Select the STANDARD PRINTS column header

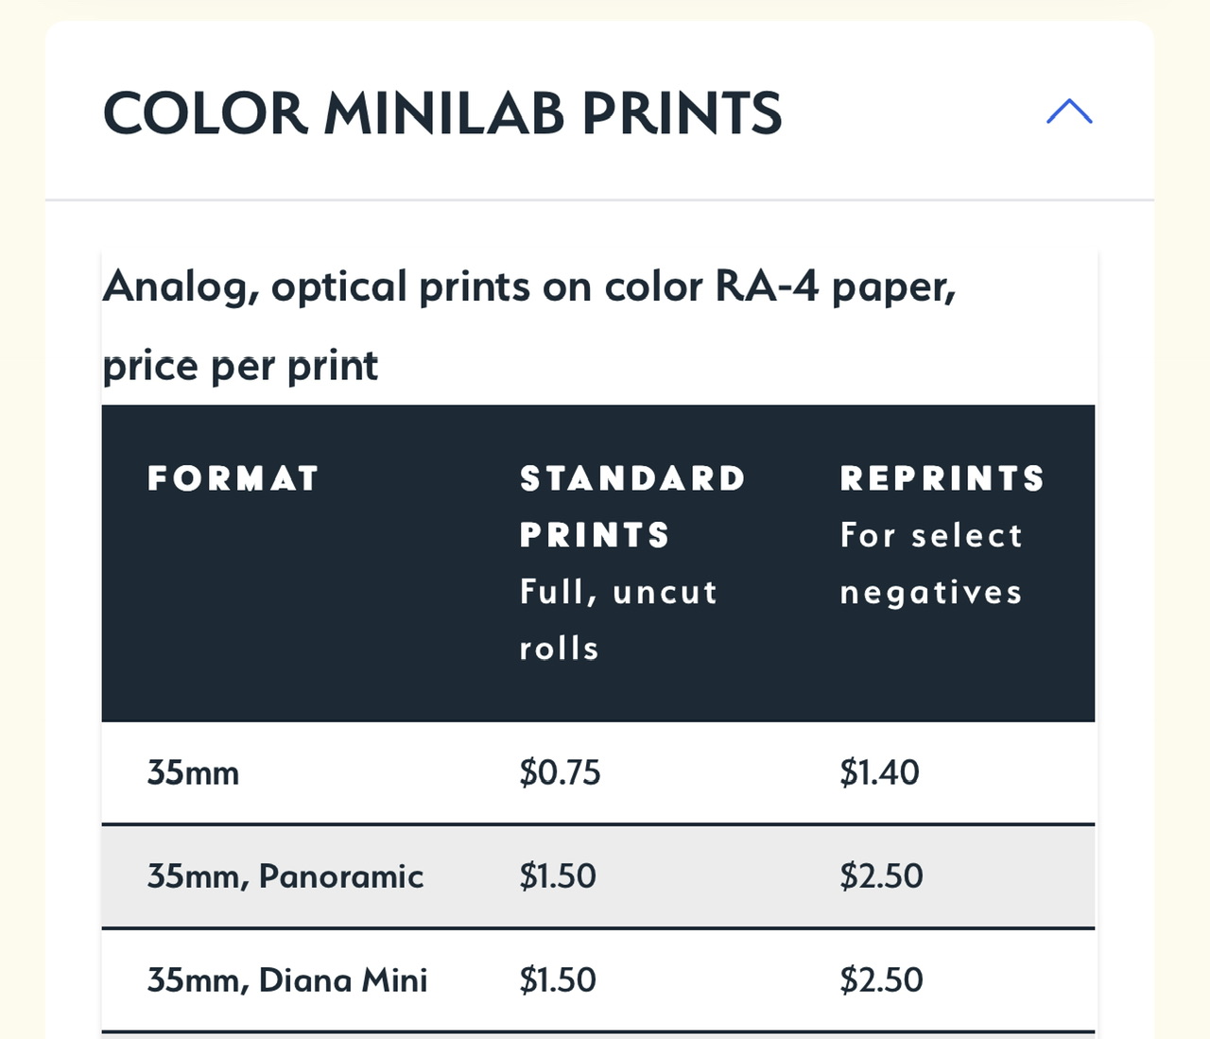632,506
